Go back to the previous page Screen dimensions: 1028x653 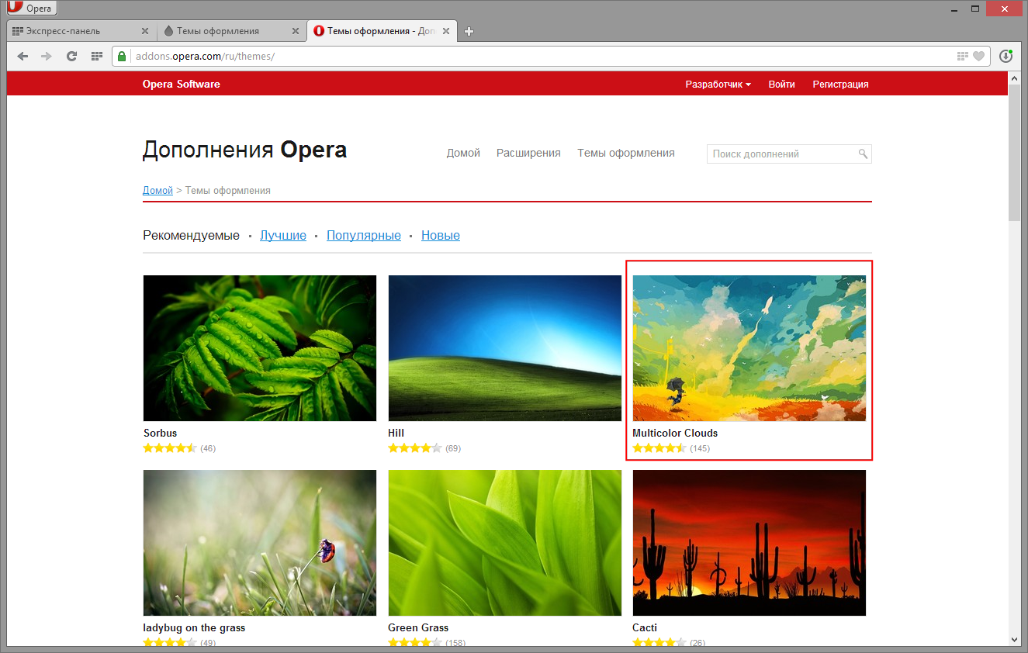pos(22,56)
